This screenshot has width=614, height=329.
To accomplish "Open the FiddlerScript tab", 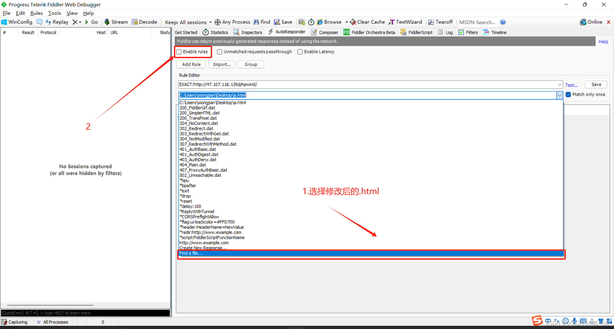I will [416, 32].
